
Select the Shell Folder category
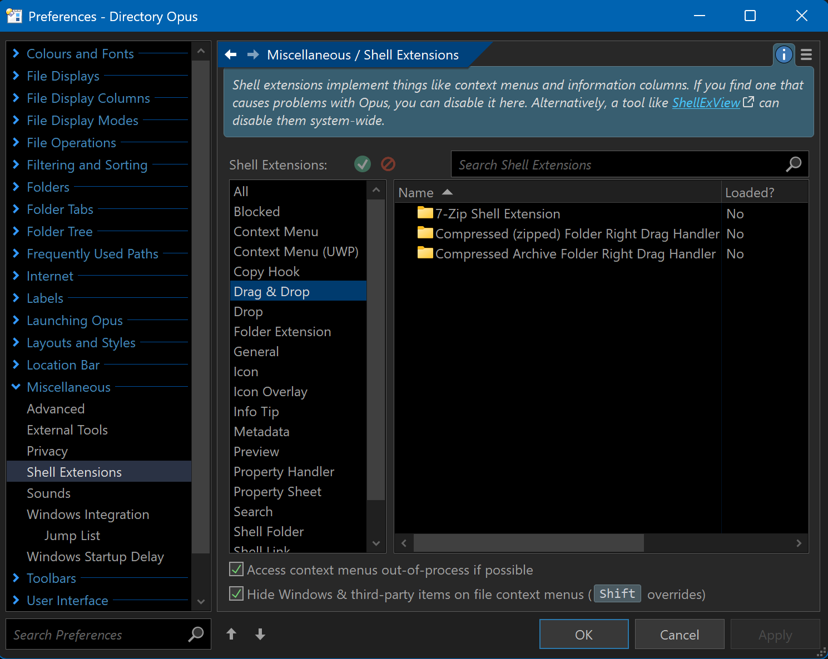pos(298,532)
